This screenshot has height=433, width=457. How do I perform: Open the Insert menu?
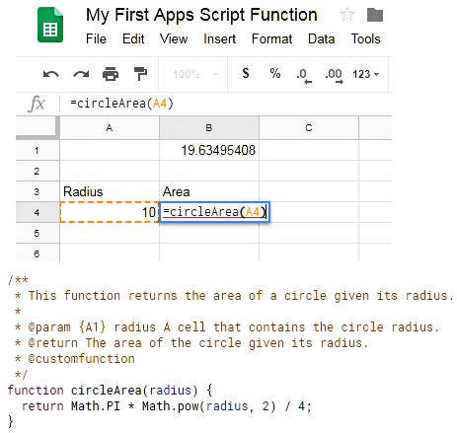[x=219, y=38]
